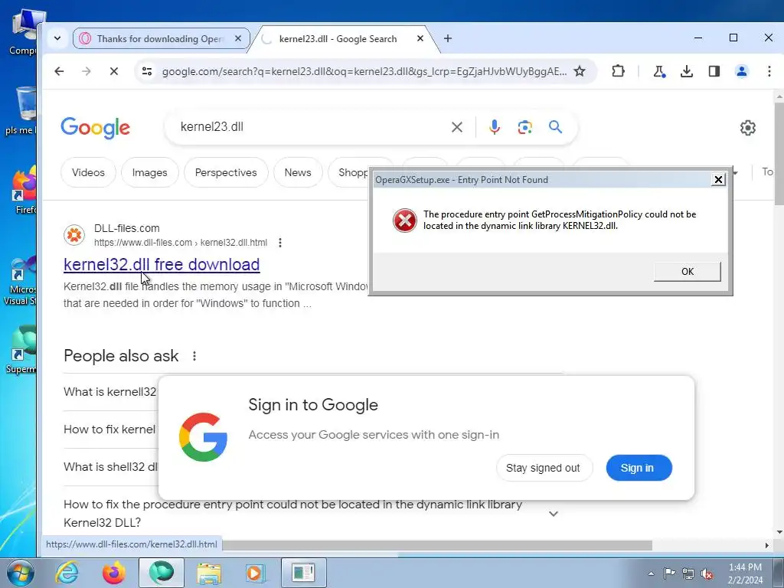
Task: Close the OperaGXSetup.exe error dialog
Action: 718,179
